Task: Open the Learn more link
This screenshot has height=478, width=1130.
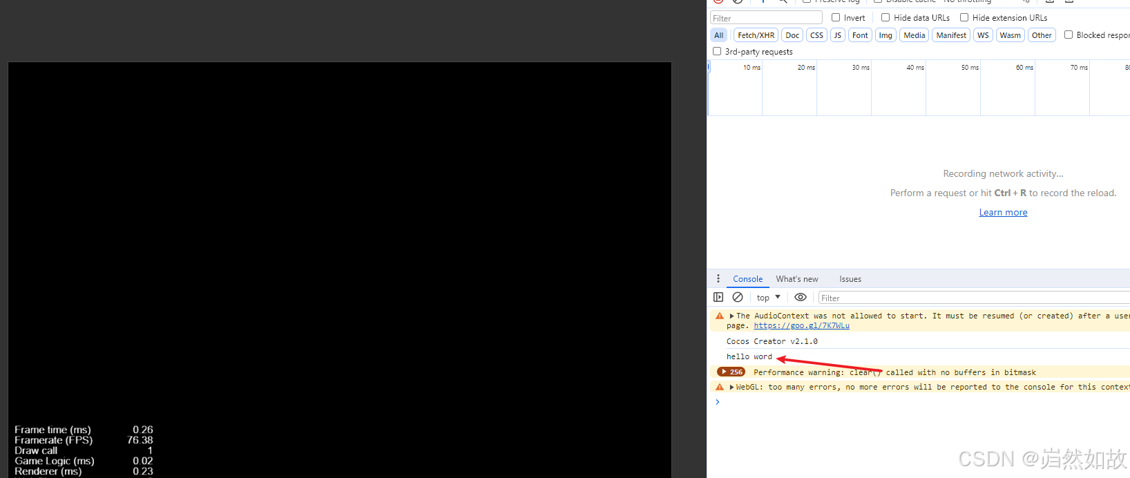Action: tap(1003, 212)
